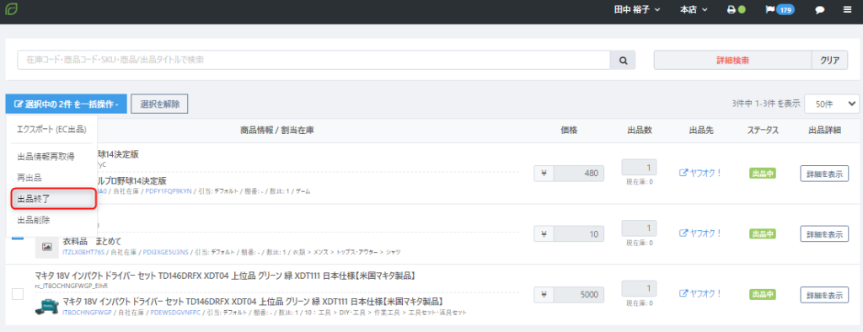Click the 選択を解除 button
The image size is (863, 332).
point(159,104)
